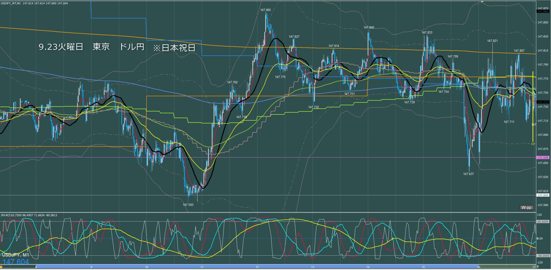Image resolution: width=551 pixels, height=270 pixels.
Task: Click the white 147.604 price tag on axis
Action: [543, 195]
